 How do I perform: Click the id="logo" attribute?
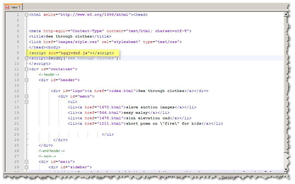coord(74,91)
